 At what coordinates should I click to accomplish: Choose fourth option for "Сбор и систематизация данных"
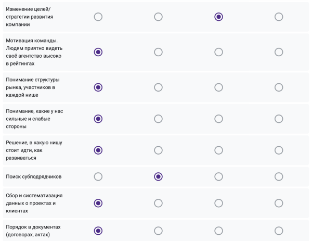click(x=279, y=203)
